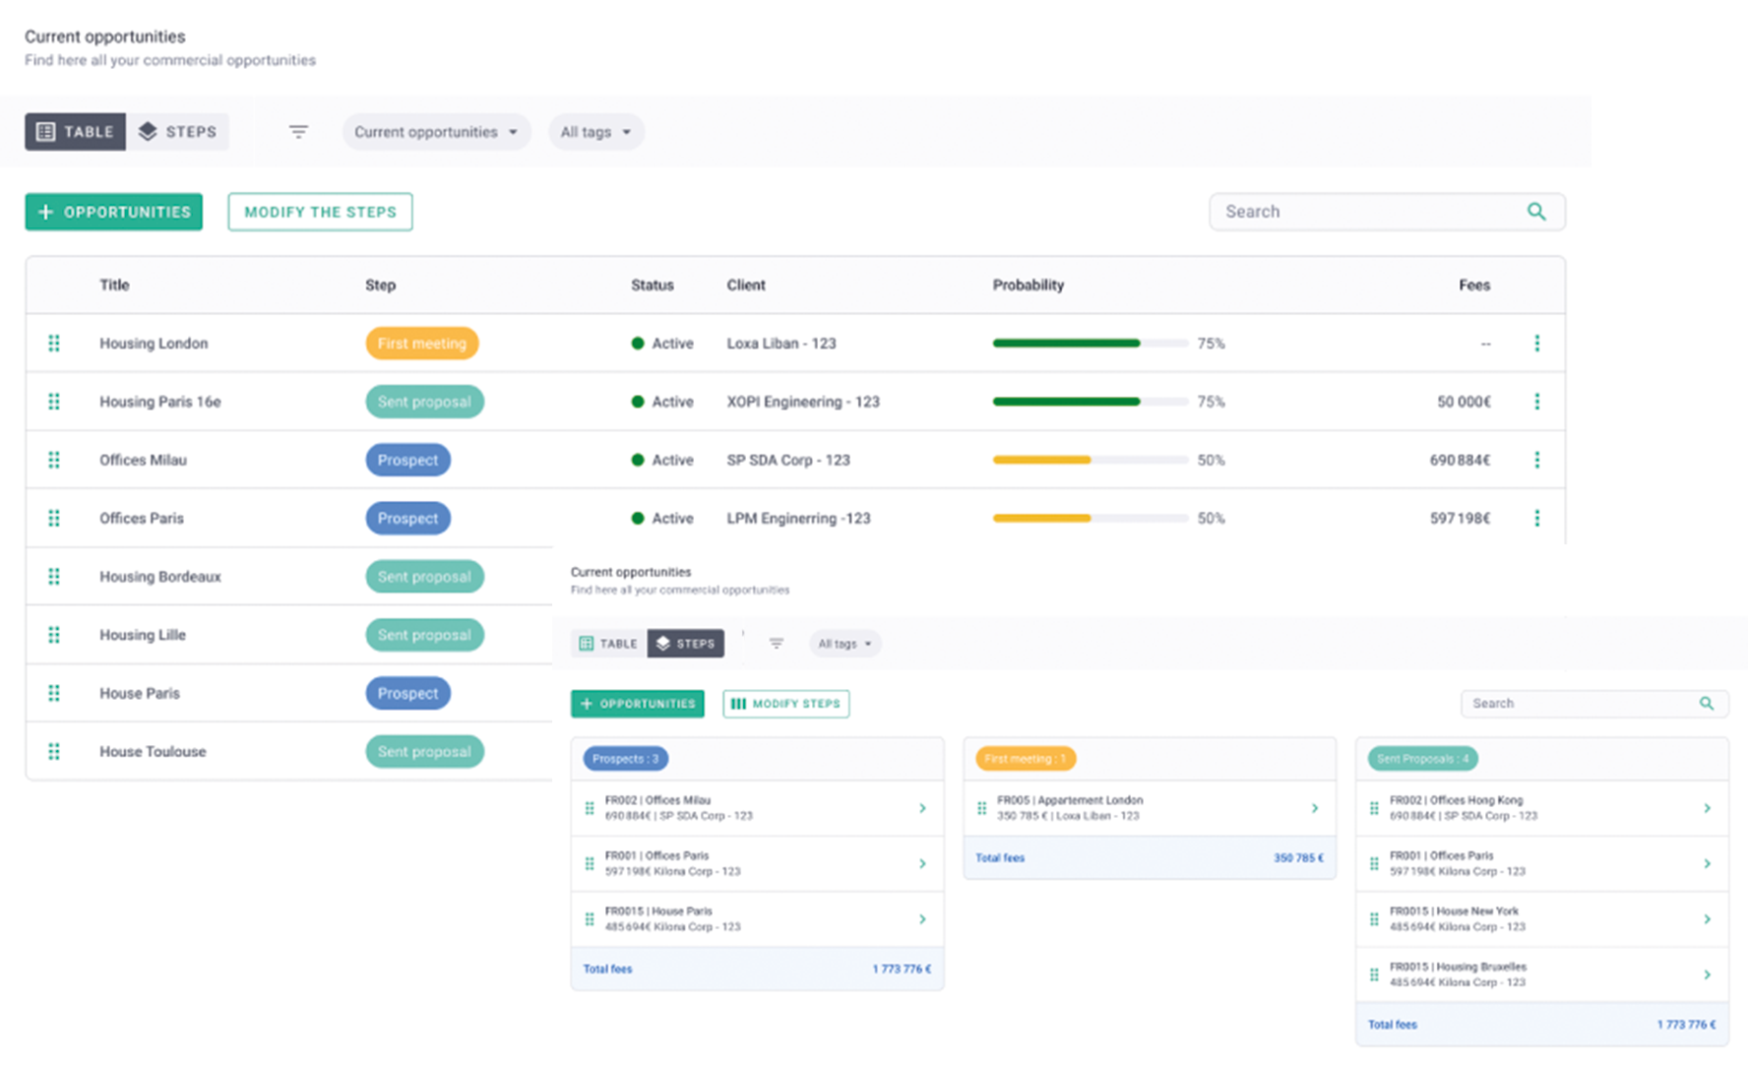The height and width of the screenshot is (1065, 1748).
Task: Switch to the STEPS view in top toolbar
Action: click(x=178, y=132)
